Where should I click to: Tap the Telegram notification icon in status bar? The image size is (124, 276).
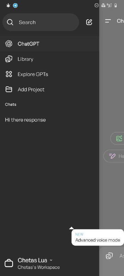[15, 6]
